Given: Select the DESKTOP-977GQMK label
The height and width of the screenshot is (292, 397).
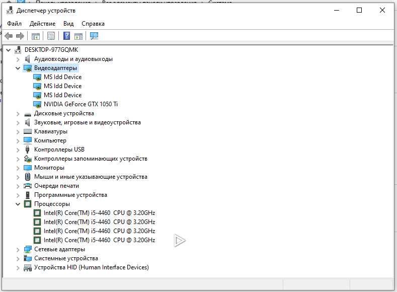Looking at the screenshot, I should click(51, 50).
